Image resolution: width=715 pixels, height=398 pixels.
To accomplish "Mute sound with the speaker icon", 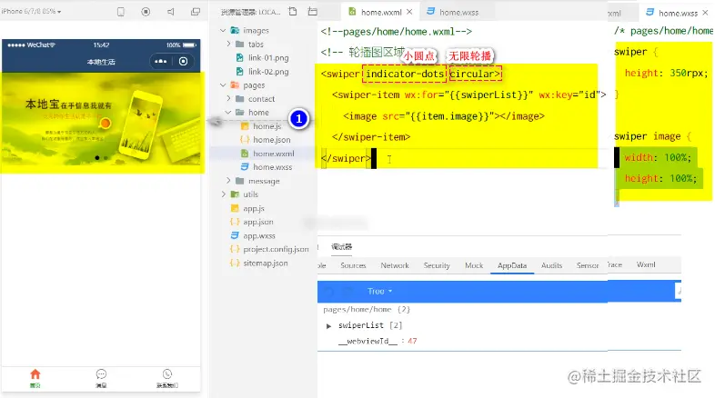I will [x=170, y=12].
